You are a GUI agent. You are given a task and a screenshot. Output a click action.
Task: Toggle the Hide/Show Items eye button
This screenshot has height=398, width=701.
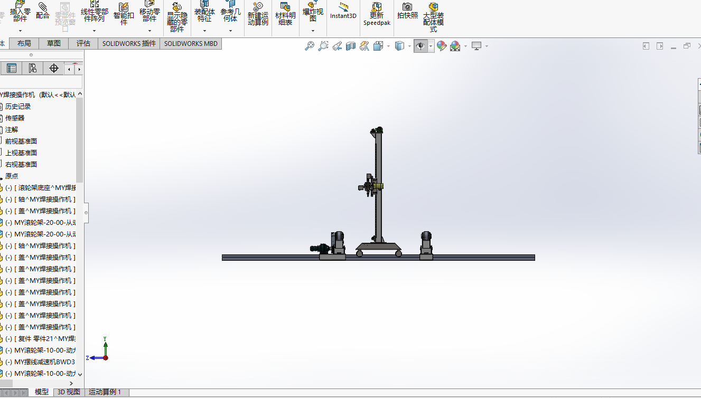point(420,46)
